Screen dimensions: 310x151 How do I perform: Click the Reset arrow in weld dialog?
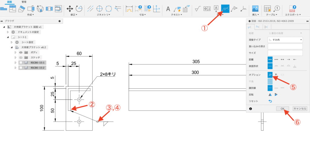[x=270, y=101]
